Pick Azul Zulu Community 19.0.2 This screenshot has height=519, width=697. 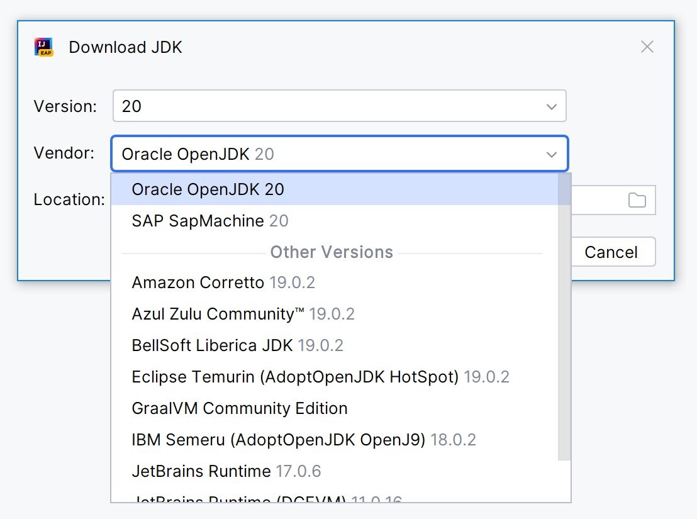[335, 314]
